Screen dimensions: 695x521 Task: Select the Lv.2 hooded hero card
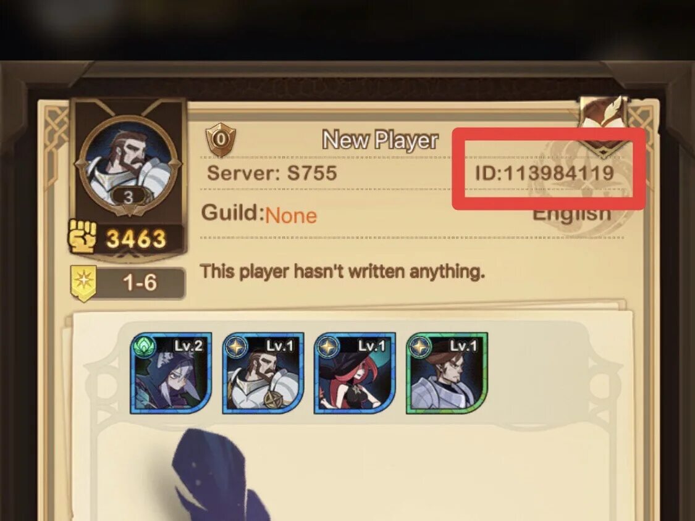tap(171, 373)
